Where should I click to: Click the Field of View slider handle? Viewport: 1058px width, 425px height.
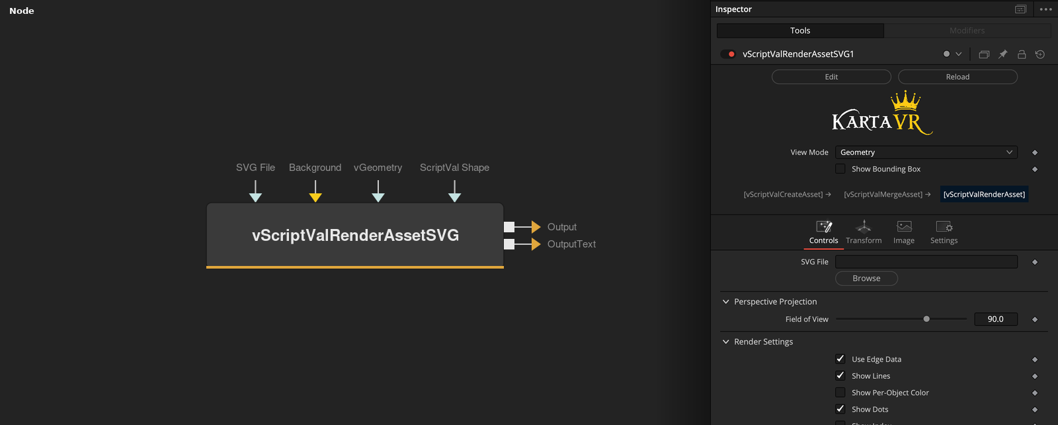point(926,319)
